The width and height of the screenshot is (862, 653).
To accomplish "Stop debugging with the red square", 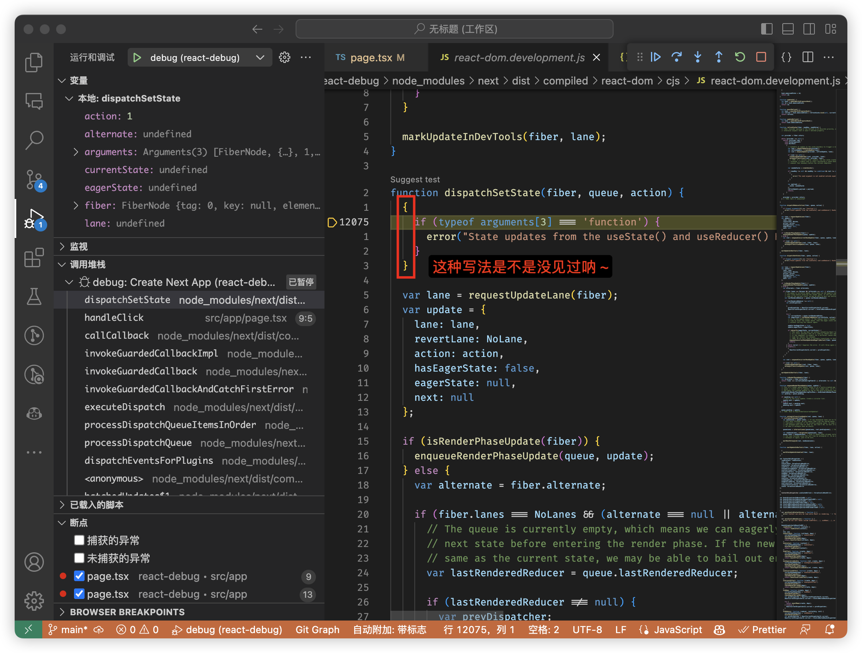I will 761,57.
